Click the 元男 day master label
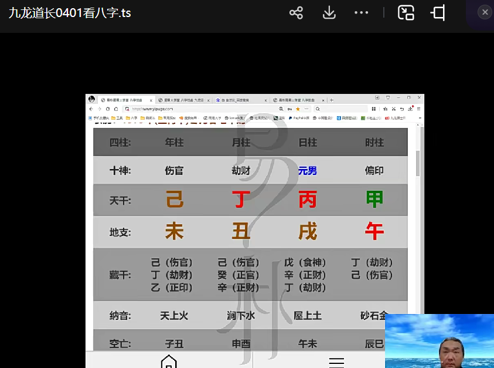 pyautogui.click(x=308, y=171)
